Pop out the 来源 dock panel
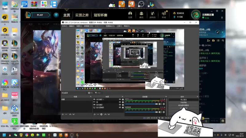The width and height of the screenshot is (246, 138). [122, 97]
